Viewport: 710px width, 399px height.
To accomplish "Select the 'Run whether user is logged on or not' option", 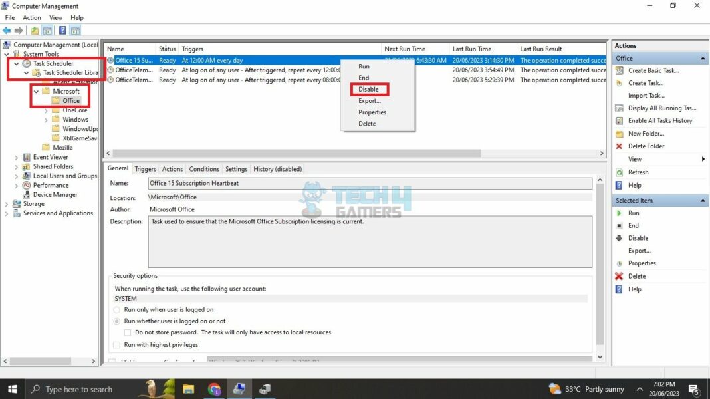I will click(116, 321).
